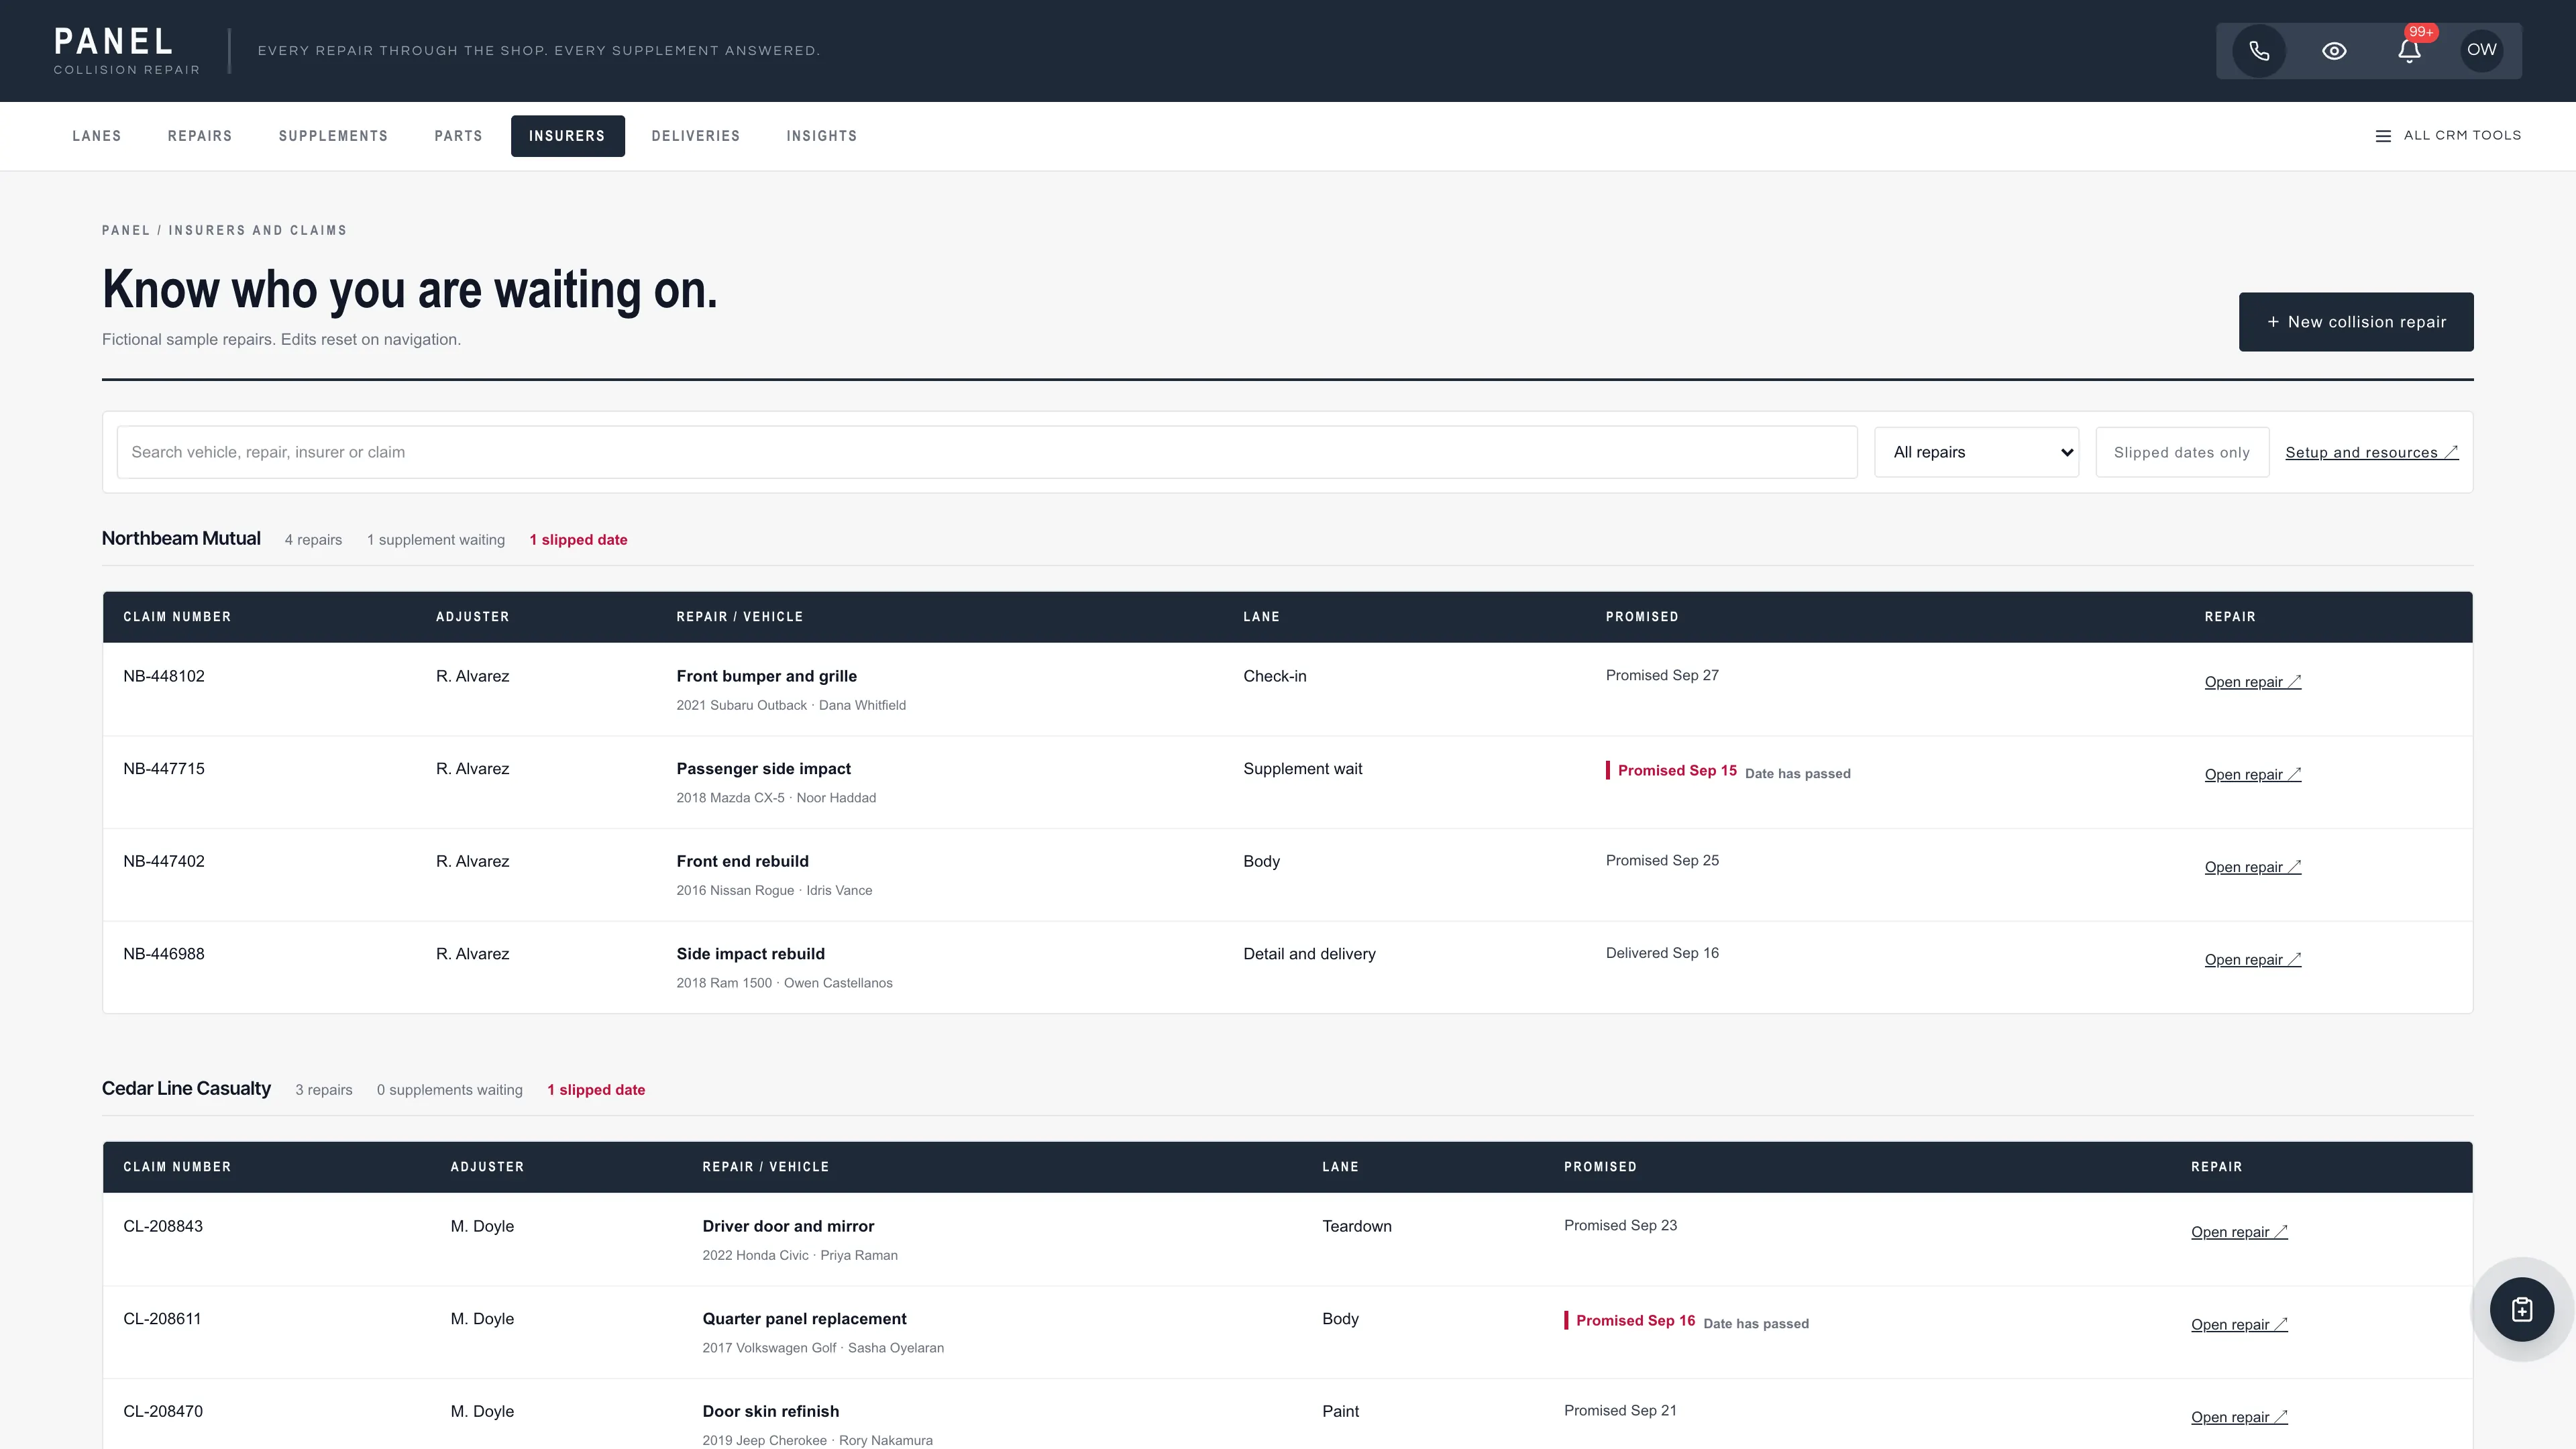Toggle the eye watch icon in header
This screenshot has width=2576, height=1449.
pyautogui.click(x=2334, y=51)
